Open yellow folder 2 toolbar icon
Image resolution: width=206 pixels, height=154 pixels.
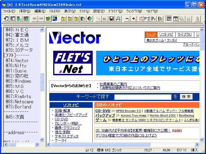[x=70, y=19]
